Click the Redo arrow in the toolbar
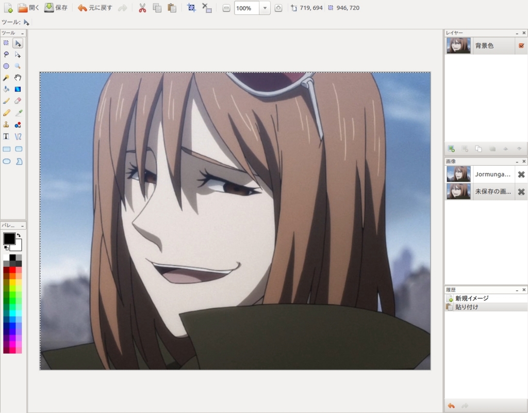Image resolution: width=528 pixels, height=413 pixels. (123, 8)
